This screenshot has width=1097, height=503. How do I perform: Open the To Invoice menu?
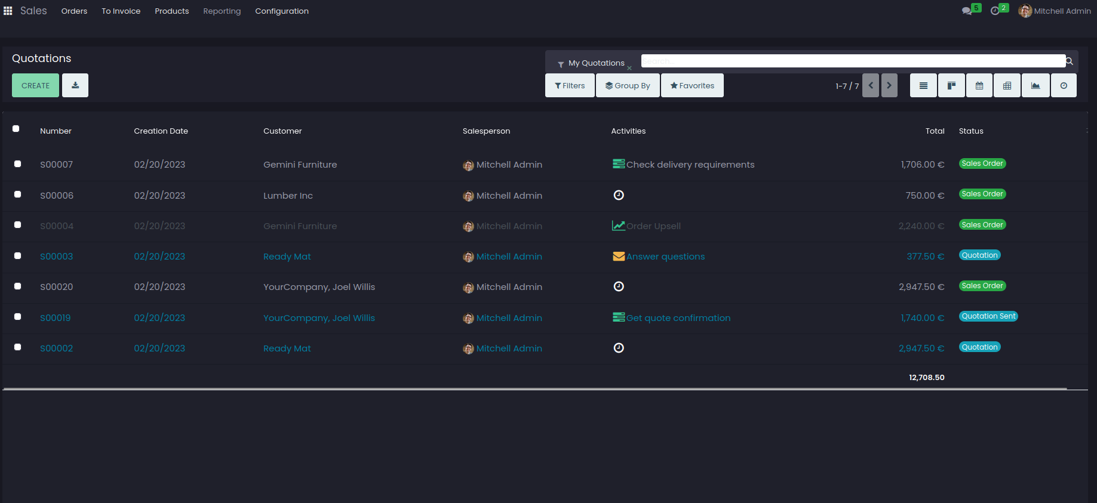(121, 11)
